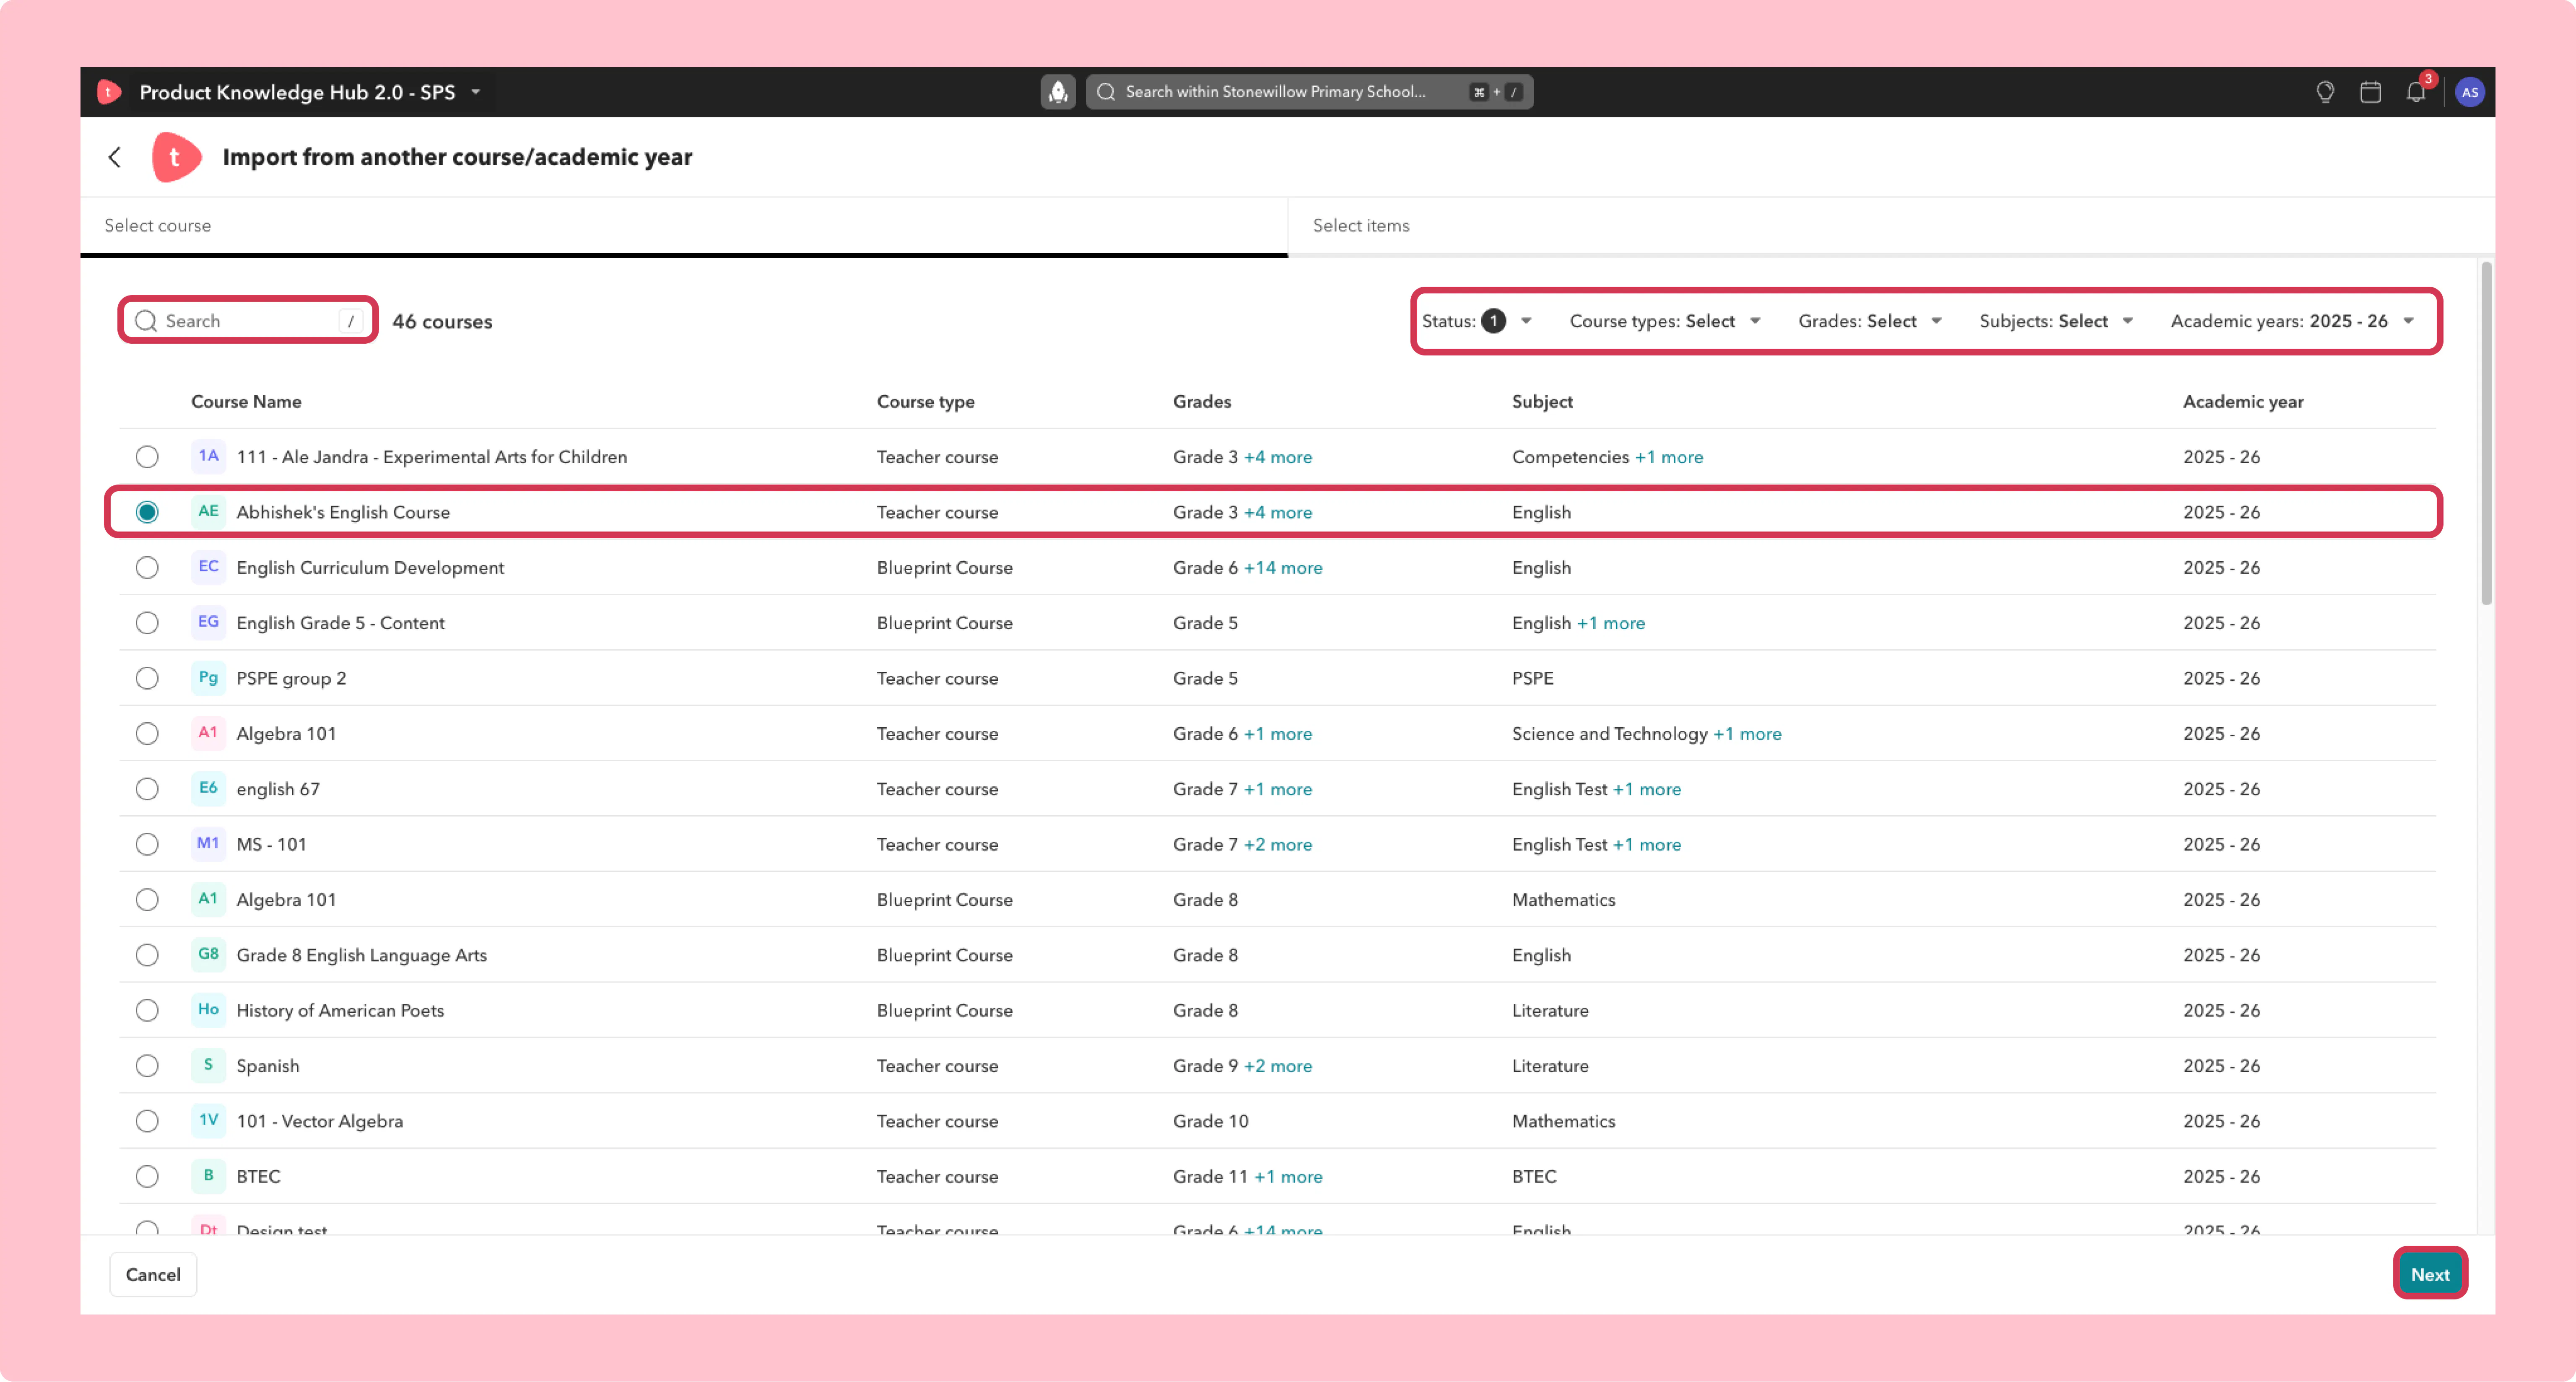2576x1382 pixels.
Task: Click the 1V course badge icon
Action: [x=208, y=1120]
